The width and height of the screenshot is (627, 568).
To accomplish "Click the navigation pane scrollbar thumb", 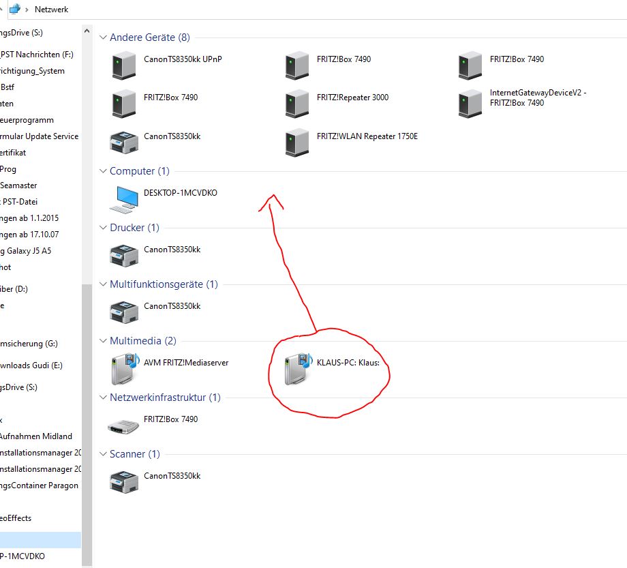I will [x=87, y=425].
